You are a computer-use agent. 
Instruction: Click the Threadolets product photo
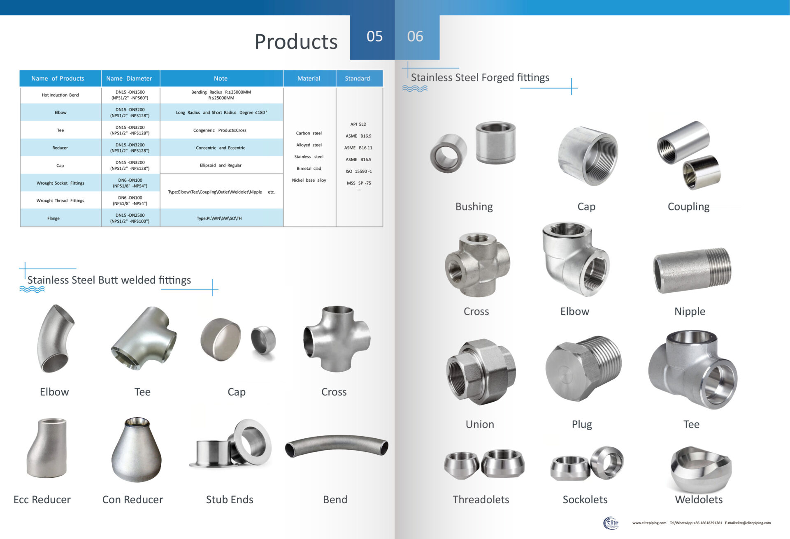pyautogui.click(x=484, y=464)
